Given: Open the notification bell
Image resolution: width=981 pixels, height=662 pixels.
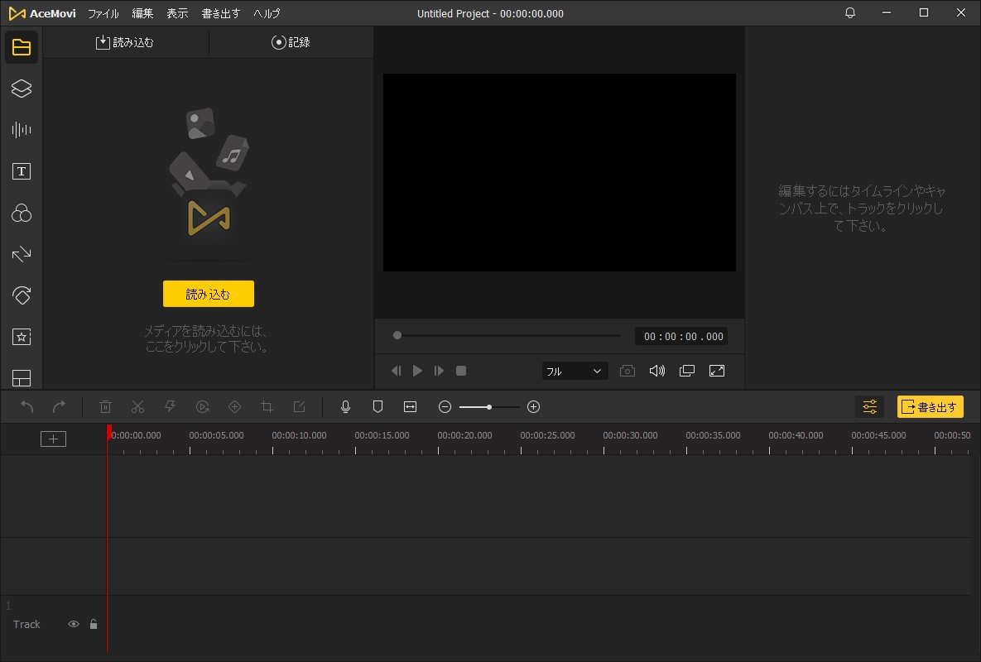Looking at the screenshot, I should [x=850, y=13].
